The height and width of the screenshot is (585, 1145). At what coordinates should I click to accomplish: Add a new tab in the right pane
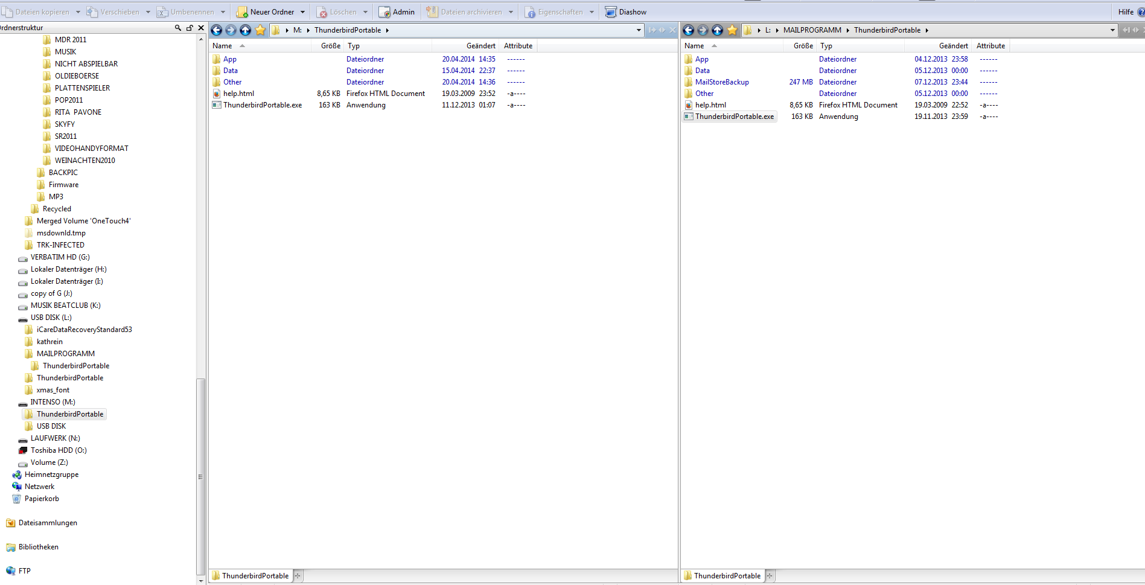pyautogui.click(x=770, y=576)
